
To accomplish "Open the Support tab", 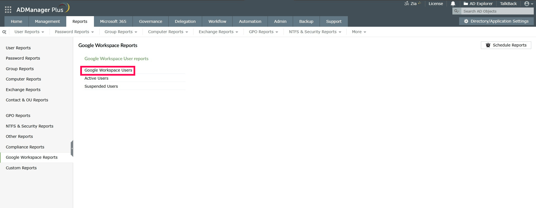I will (334, 21).
